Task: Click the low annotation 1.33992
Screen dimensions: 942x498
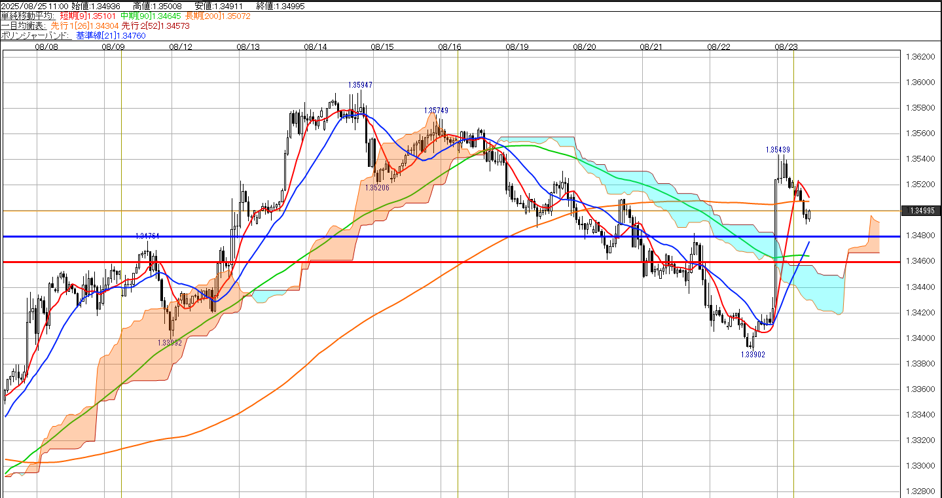Action: [170, 342]
